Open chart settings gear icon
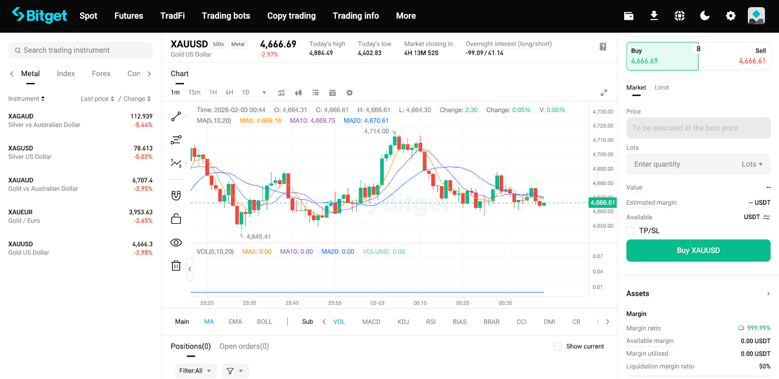779x379 pixels. click(x=349, y=92)
